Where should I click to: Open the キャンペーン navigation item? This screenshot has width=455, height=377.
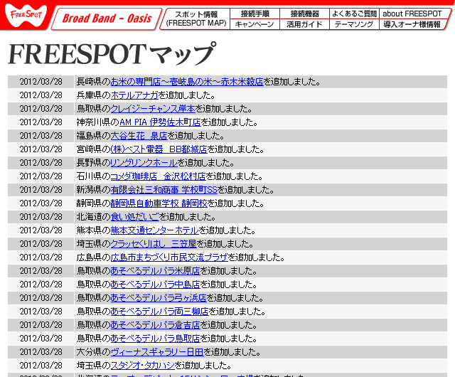255,24
